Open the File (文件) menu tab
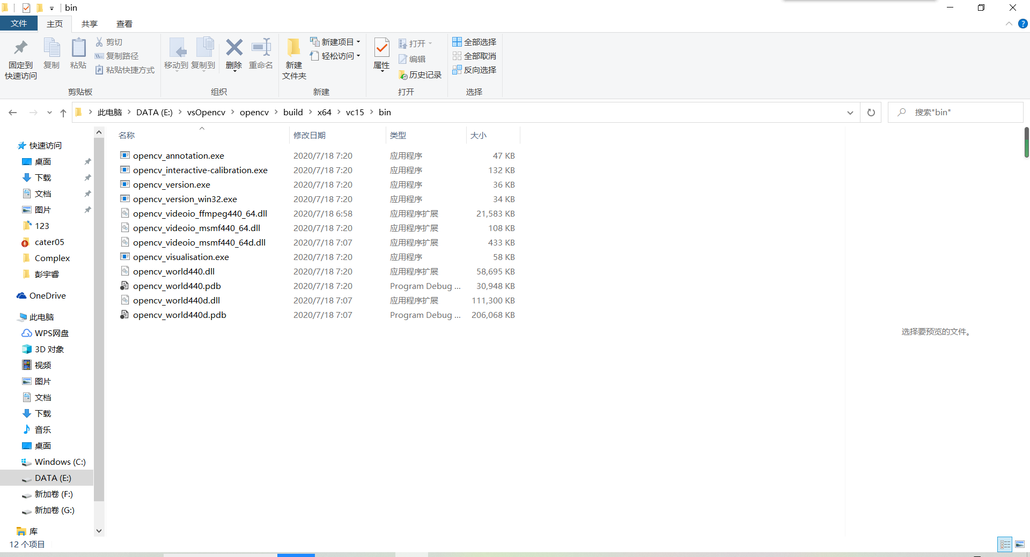 pos(19,24)
